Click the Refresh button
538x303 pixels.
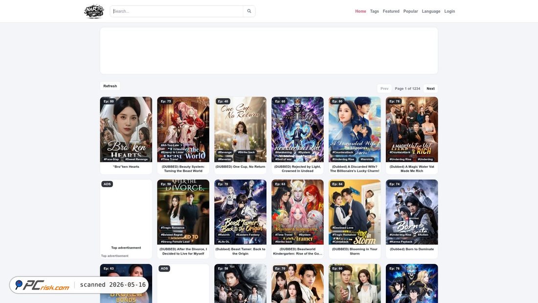[x=110, y=86]
